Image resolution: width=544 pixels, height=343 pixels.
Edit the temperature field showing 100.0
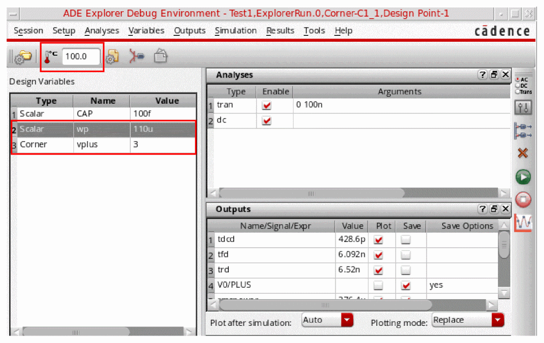coord(81,57)
